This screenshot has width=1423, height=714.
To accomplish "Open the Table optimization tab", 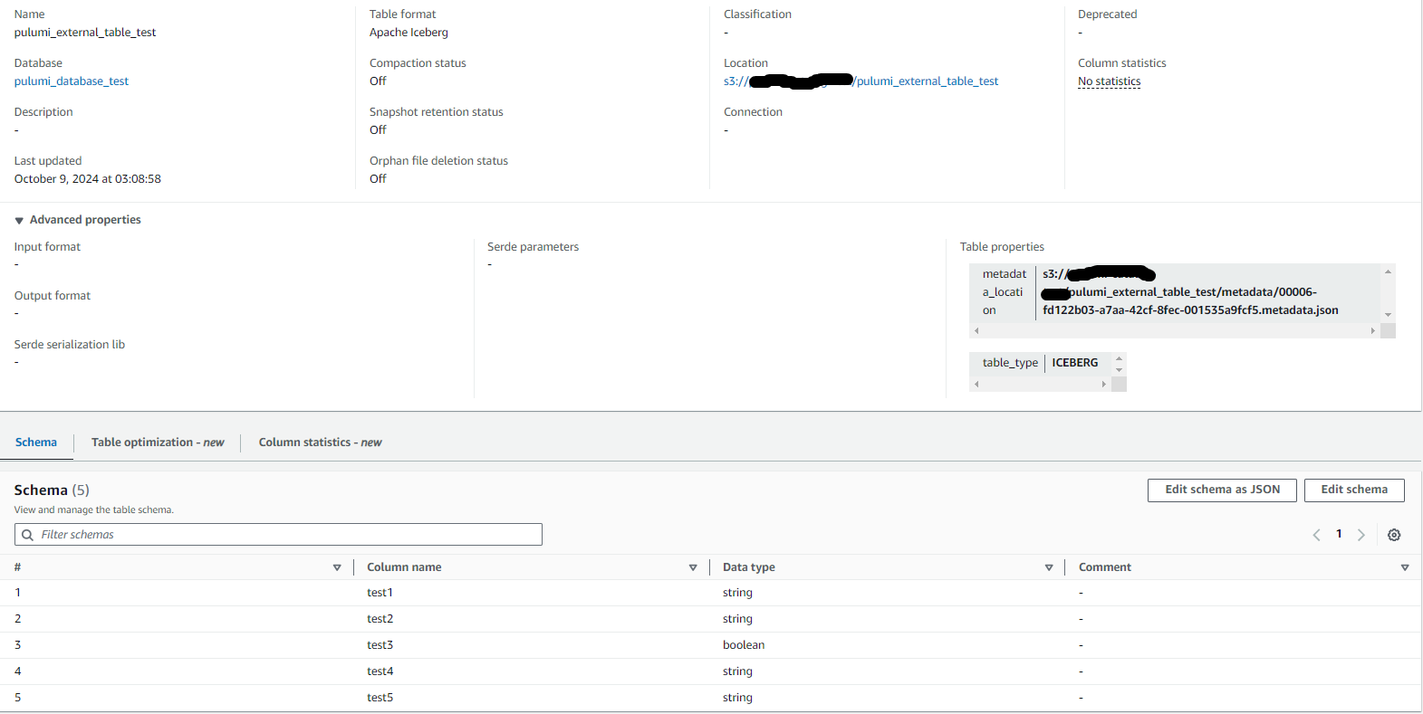I will (158, 443).
